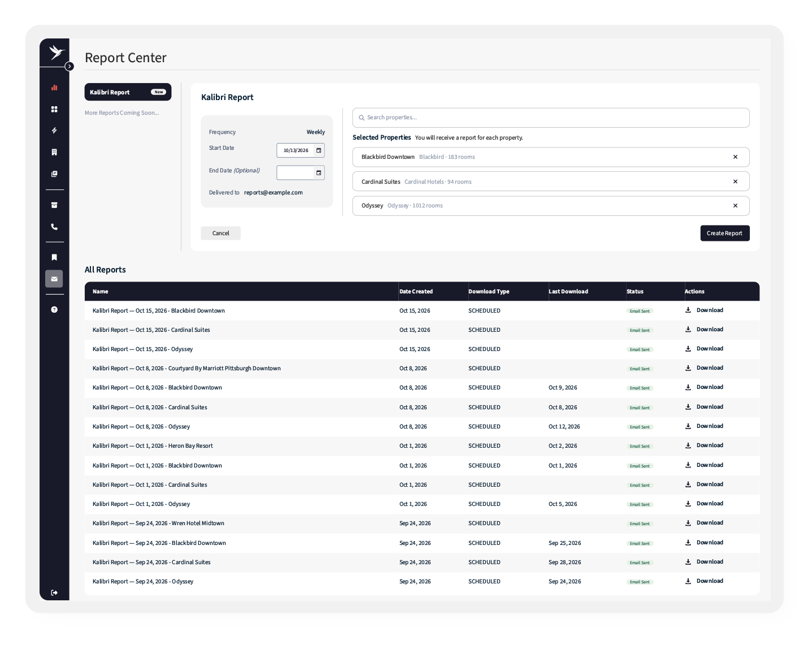The width and height of the screenshot is (808, 645).
Task: Select the Oct 1 Cardinal Suites report name
Action: (x=150, y=485)
